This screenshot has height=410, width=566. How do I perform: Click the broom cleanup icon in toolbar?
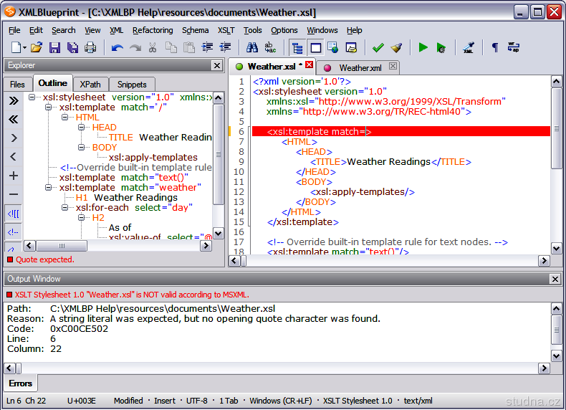(396, 48)
